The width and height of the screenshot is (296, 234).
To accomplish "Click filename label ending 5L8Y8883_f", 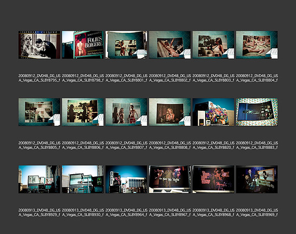I will pyautogui.click(x=257, y=145).
